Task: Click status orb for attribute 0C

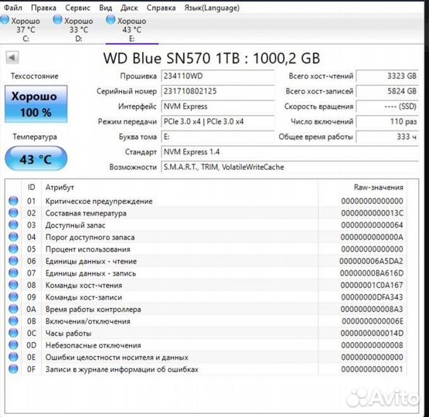Action: [x=13, y=333]
